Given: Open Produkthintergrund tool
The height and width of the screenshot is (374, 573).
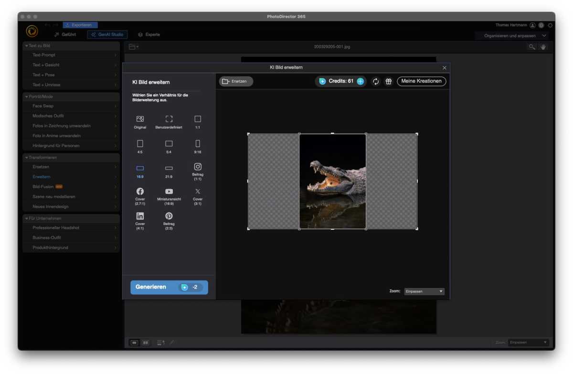Looking at the screenshot, I should (71, 248).
